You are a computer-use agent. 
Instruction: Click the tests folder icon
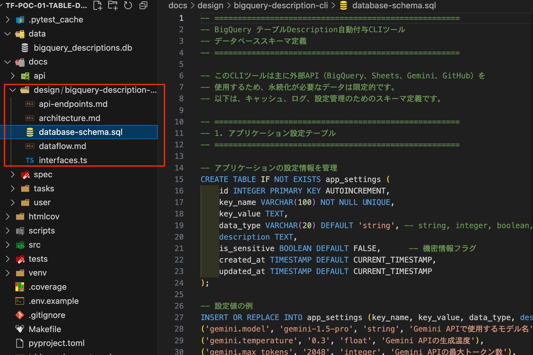tap(20, 259)
